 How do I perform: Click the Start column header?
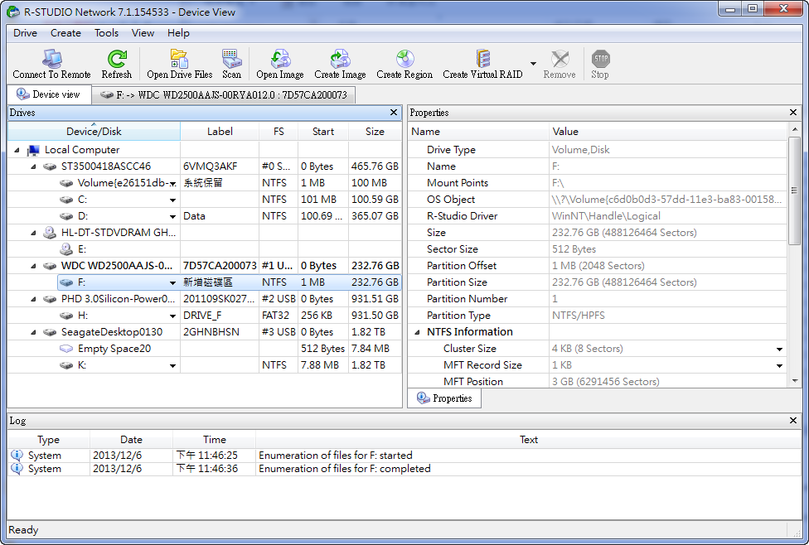tap(323, 132)
